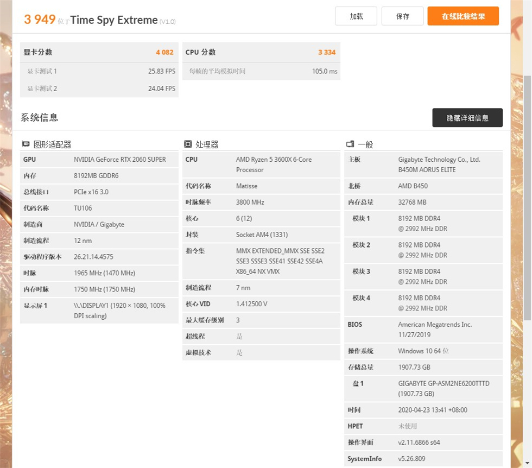The width and height of the screenshot is (532, 468).
Task: Select NVIDIA GeForce RTX 2060 SUPER text
Action: point(120,160)
